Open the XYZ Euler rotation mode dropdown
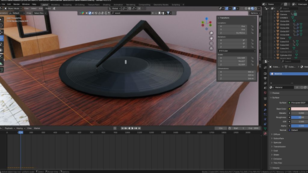The height and width of the screenshot is (173, 308). [234, 51]
